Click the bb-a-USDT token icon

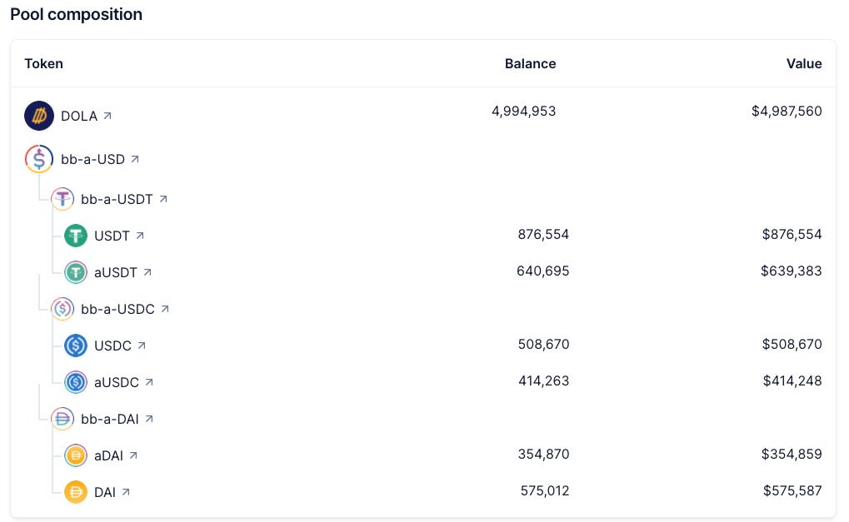tap(62, 199)
